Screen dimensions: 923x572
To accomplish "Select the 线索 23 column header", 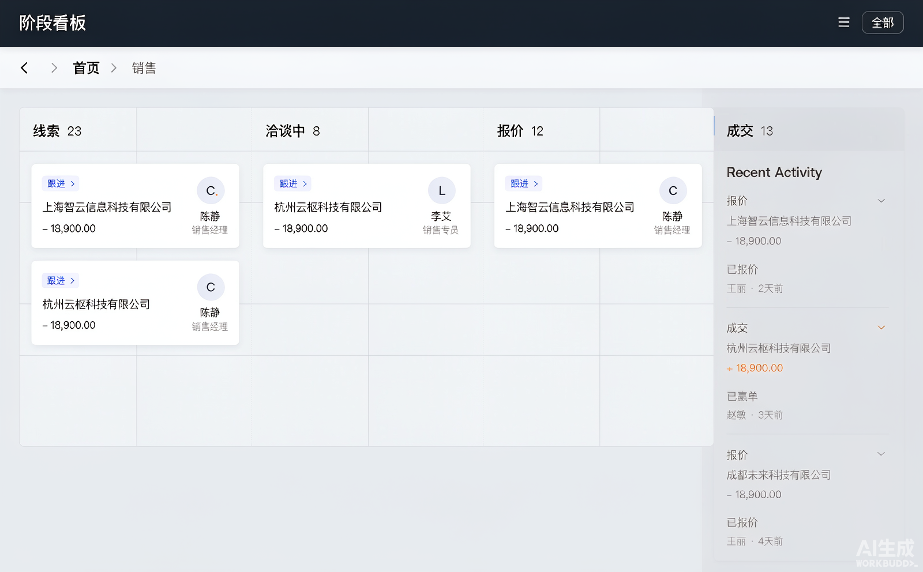I will (57, 131).
